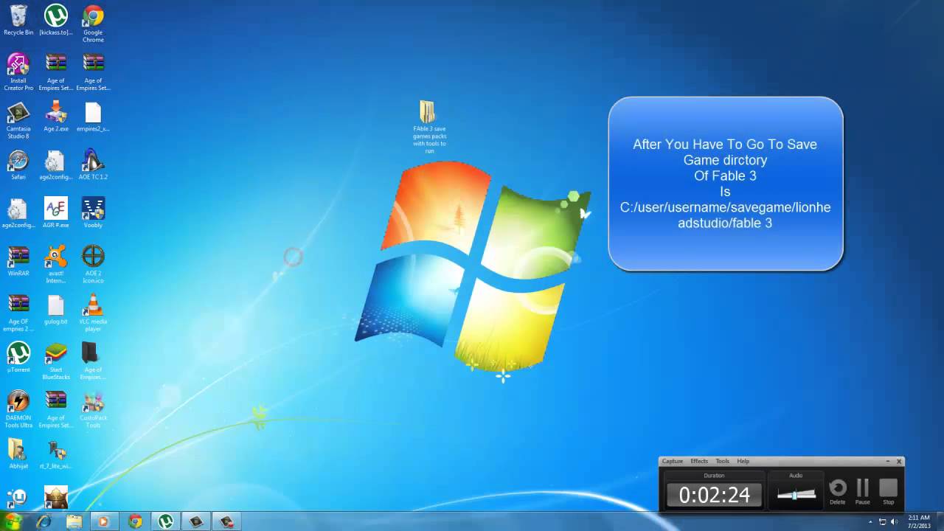Screen dimensions: 944x531
Task: Open the Help menu in recorder
Action: [743, 461]
